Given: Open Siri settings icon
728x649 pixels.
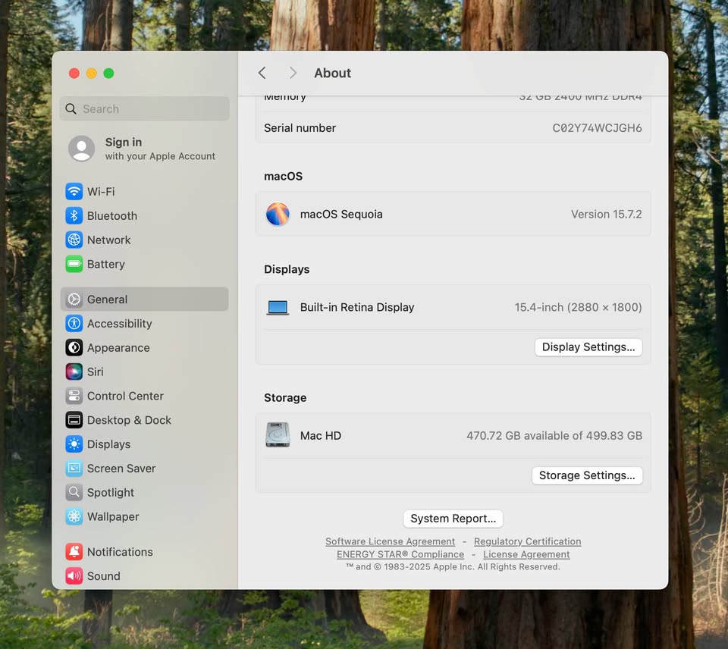Looking at the screenshot, I should tap(74, 372).
